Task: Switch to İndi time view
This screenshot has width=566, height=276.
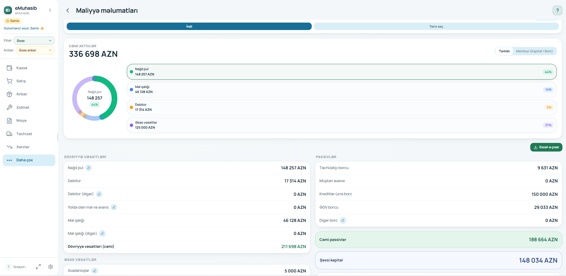Action: (x=189, y=26)
